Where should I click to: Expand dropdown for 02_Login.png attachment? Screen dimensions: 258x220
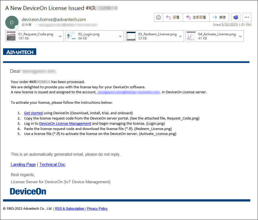point(120,36)
